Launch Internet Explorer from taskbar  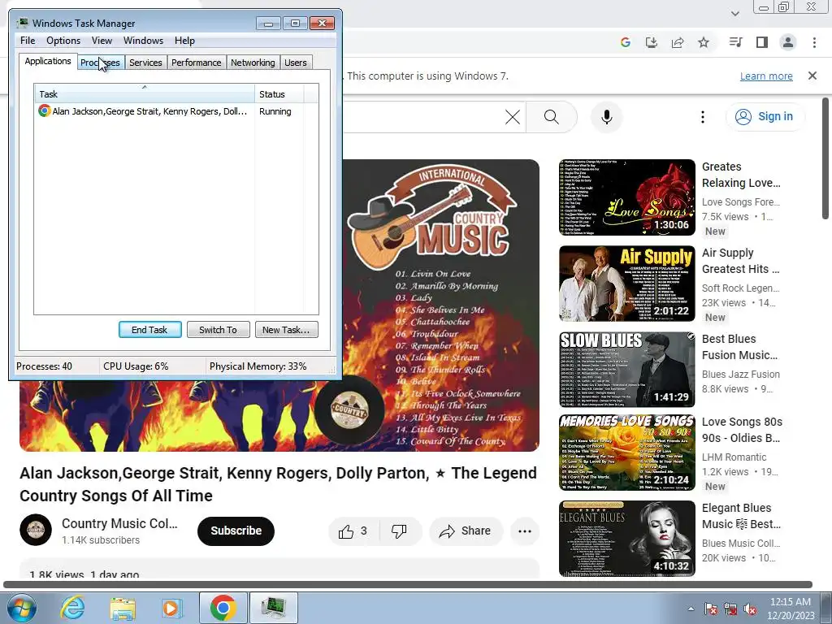pyautogui.click(x=72, y=608)
